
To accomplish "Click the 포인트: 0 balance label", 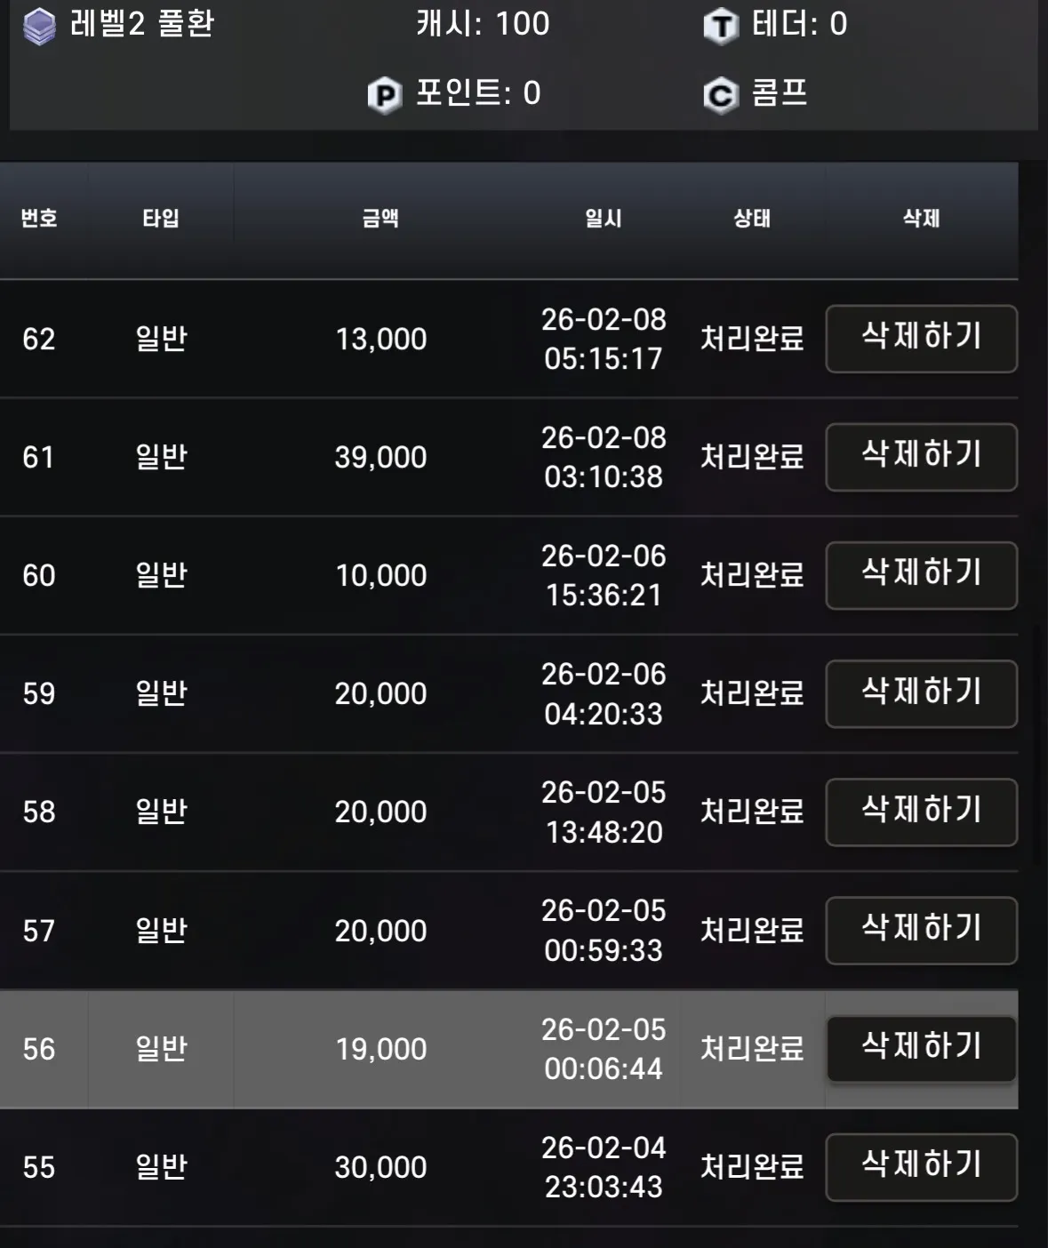I will tap(478, 92).
